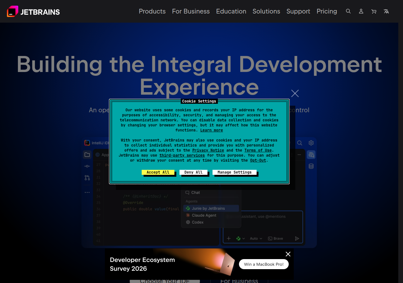Click the Building the Integral Development Experience heading

[199, 75]
